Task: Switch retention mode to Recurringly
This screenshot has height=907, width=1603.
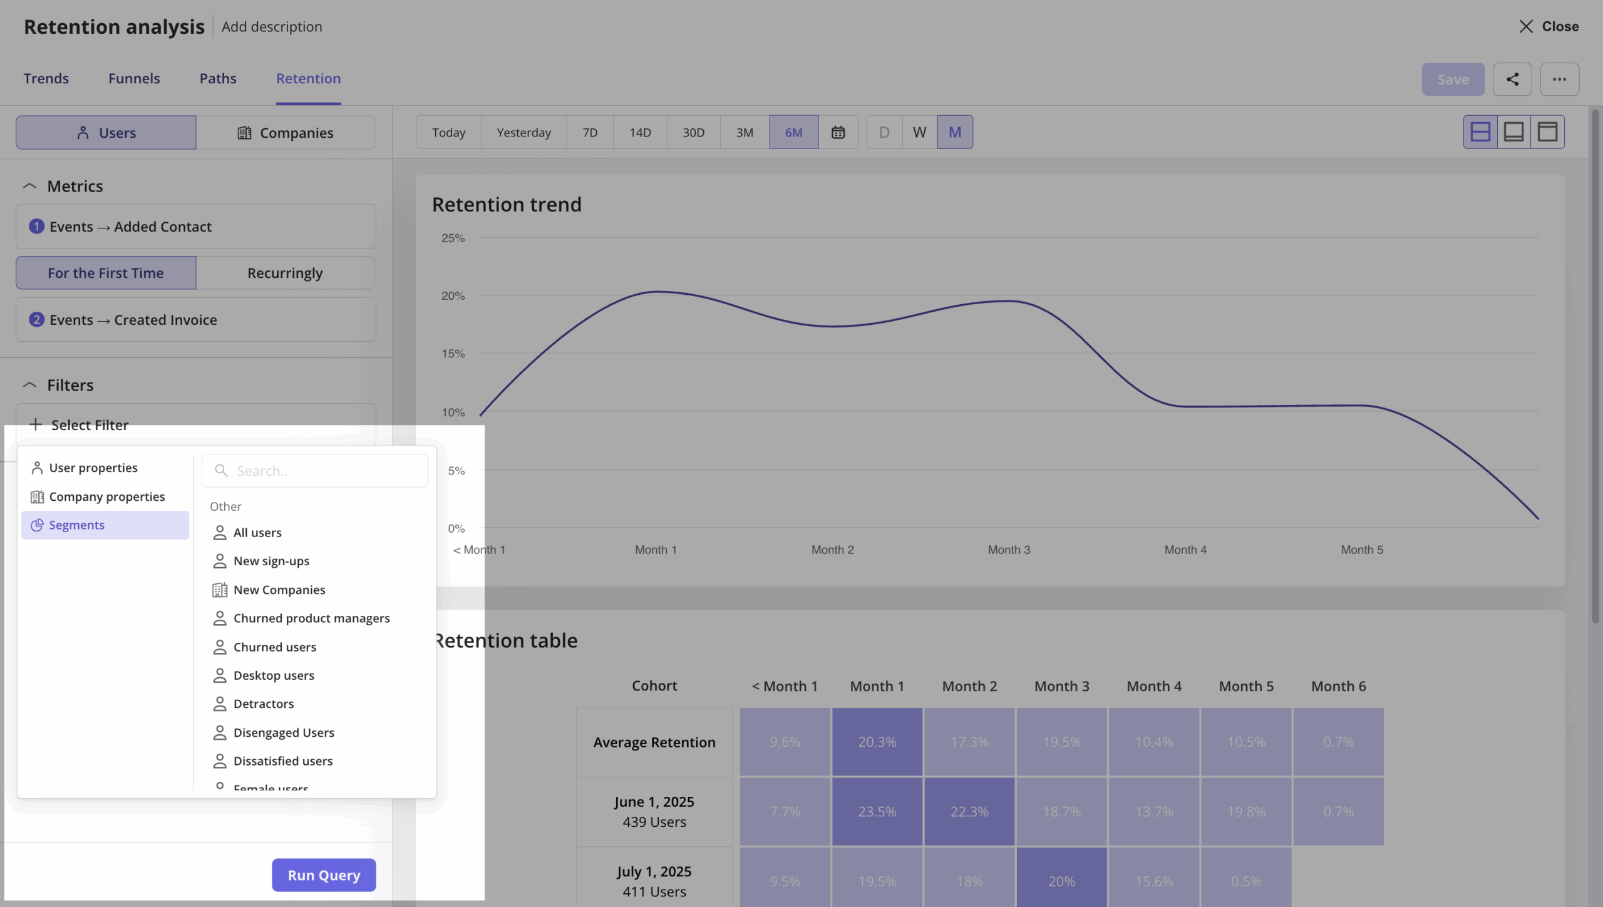Action: point(285,273)
